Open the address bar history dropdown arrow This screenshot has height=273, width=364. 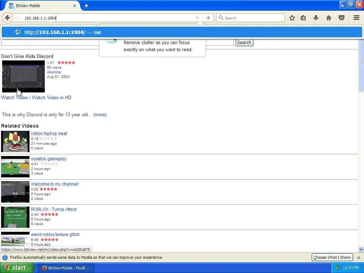pos(197,18)
